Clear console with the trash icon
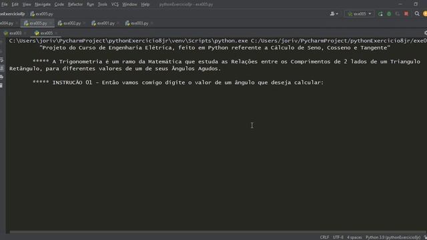 click(2, 86)
